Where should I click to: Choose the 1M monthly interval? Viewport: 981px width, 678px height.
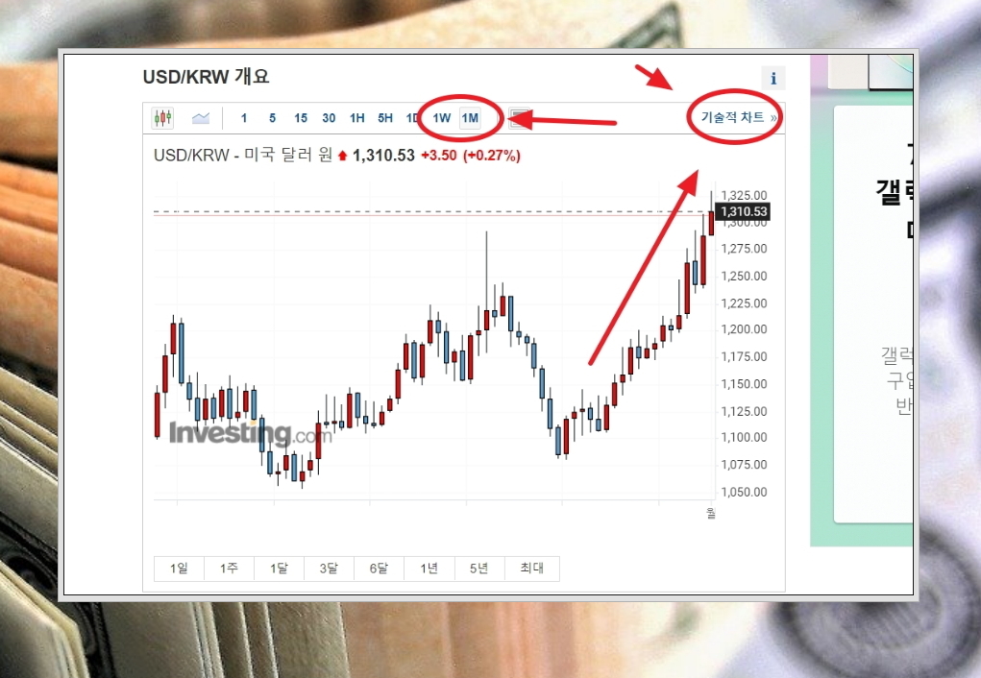[x=470, y=117]
